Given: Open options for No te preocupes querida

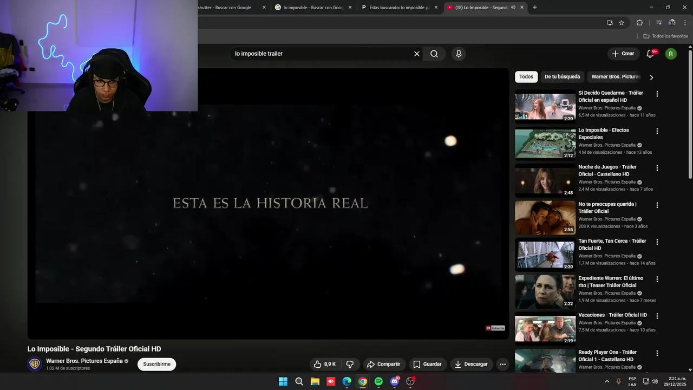Looking at the screenshot, I should [x=657, y=205].
